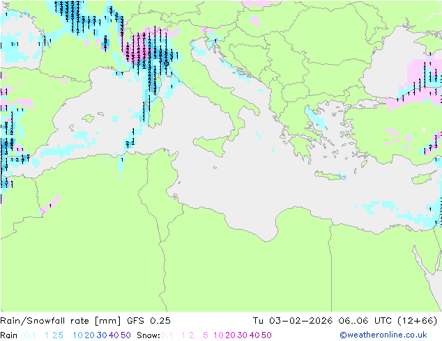The image size is (442, 341).
Task: Select the snow legend value 30
Action: pyautogui.click(x=243, y=335)
